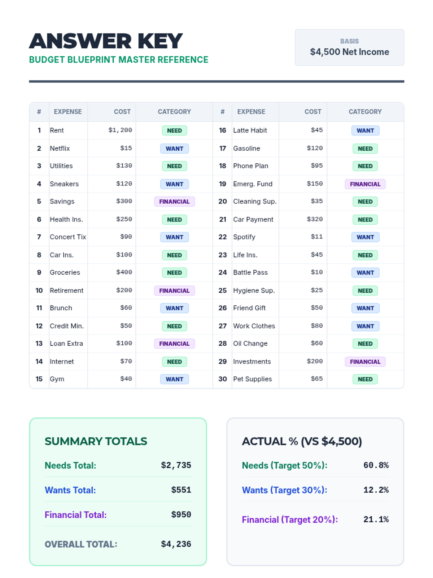
Task: Click the Overall Total value $4,236
Action: click(x=176, y=544)
